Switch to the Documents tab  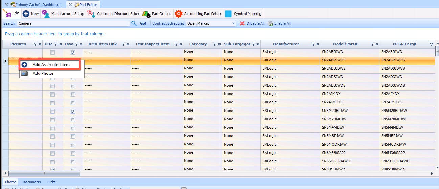point(31,182)
